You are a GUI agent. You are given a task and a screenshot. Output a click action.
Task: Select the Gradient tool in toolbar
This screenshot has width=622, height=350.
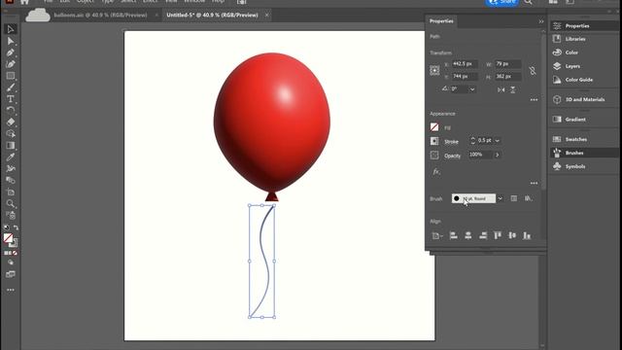[11, 145]
